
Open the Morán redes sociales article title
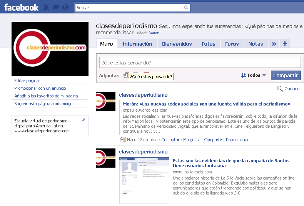207,104
